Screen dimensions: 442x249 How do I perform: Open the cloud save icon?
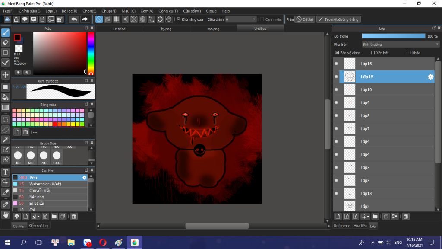point(7,19)
